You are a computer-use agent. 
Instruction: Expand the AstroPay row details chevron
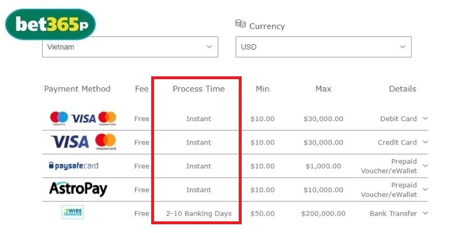coord(425,189)
